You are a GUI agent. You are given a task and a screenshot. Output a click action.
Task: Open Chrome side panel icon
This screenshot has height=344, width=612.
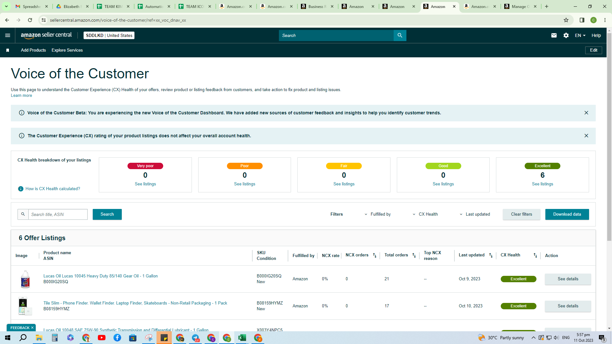[582, 20]
